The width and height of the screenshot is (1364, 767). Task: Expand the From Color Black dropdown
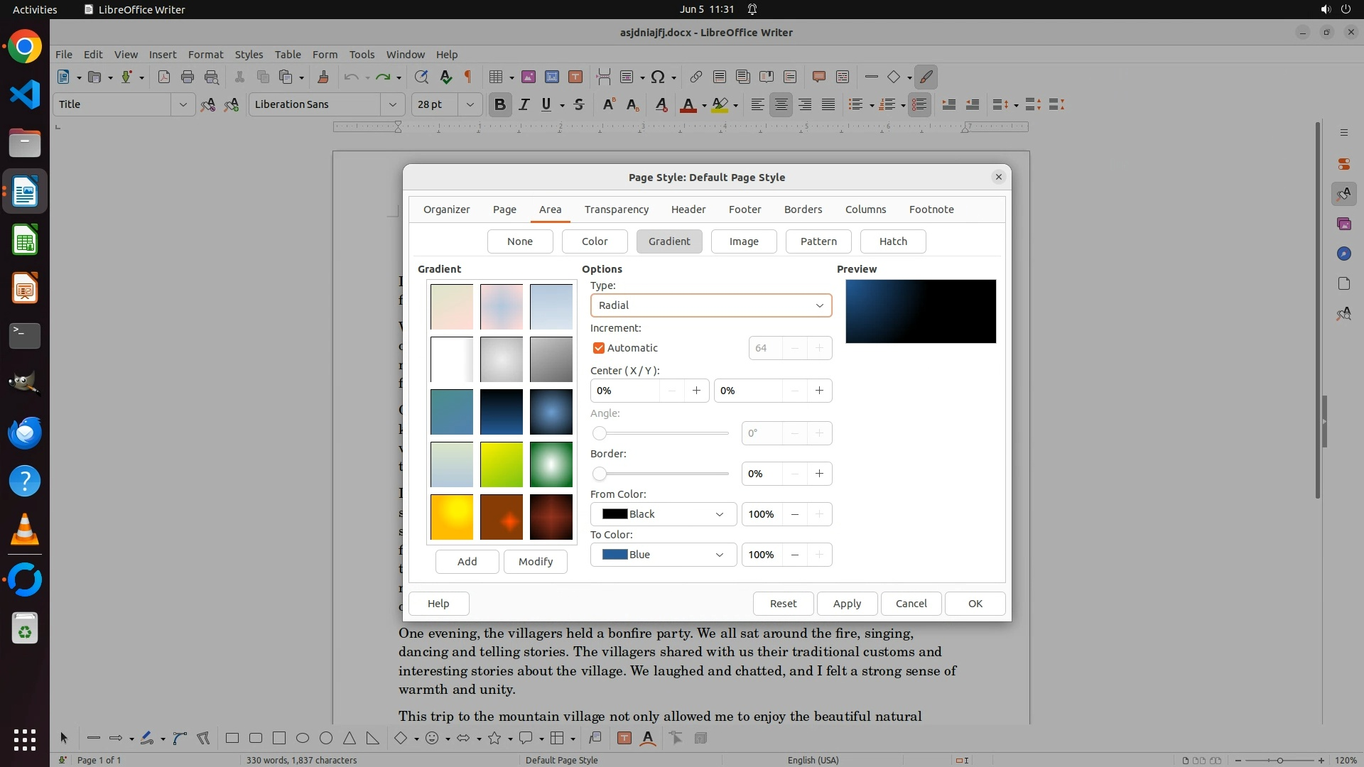tap(662, 514)
